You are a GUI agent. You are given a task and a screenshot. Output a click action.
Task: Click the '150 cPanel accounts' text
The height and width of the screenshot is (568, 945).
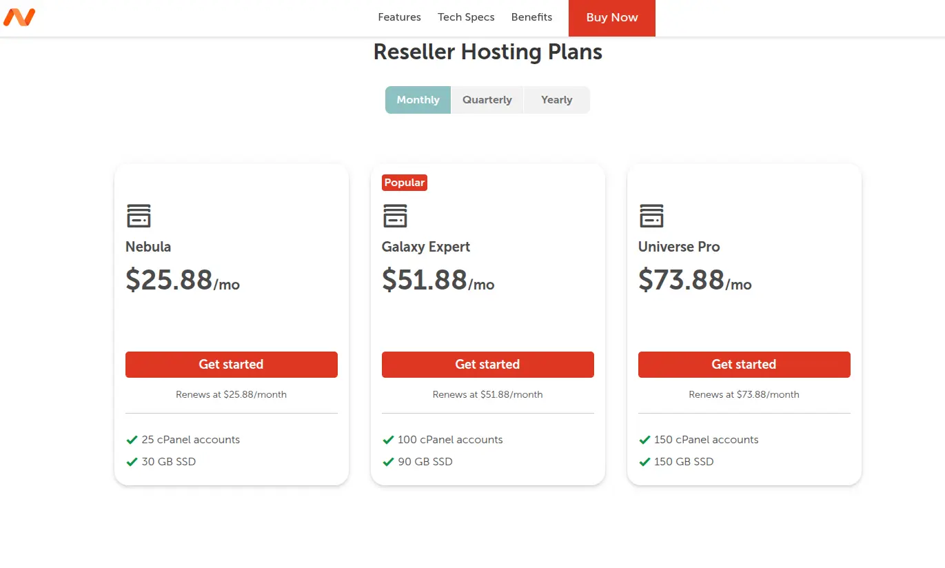click(x=707, y=440)
